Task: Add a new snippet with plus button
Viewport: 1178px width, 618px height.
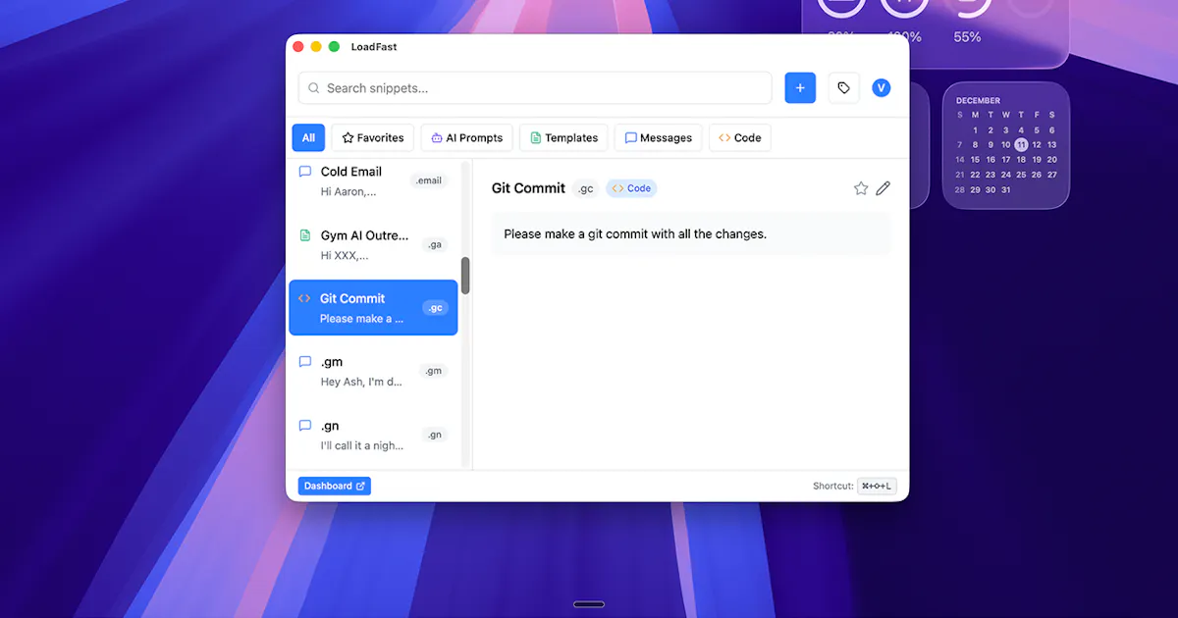Action: (x=800, y=88)
